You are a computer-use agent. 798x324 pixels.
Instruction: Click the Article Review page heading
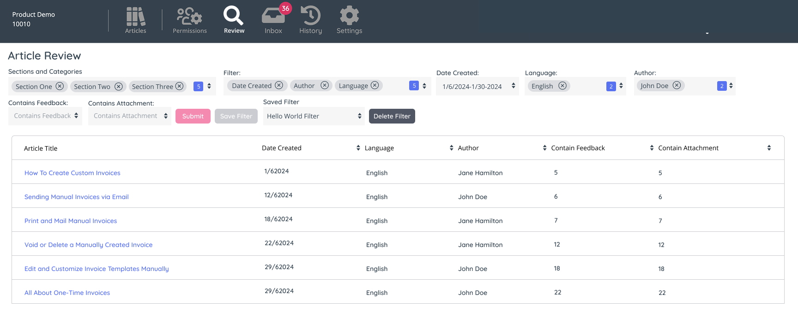(x=44, y=56)
